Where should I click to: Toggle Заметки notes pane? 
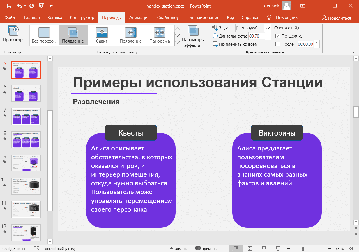click(x=179, y=249)
